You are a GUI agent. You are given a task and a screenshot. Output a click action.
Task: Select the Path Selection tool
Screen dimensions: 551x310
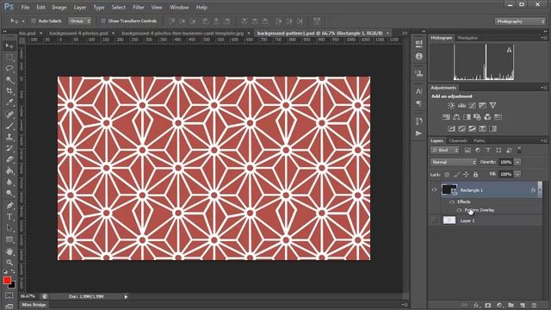click(x=9, y=228)
